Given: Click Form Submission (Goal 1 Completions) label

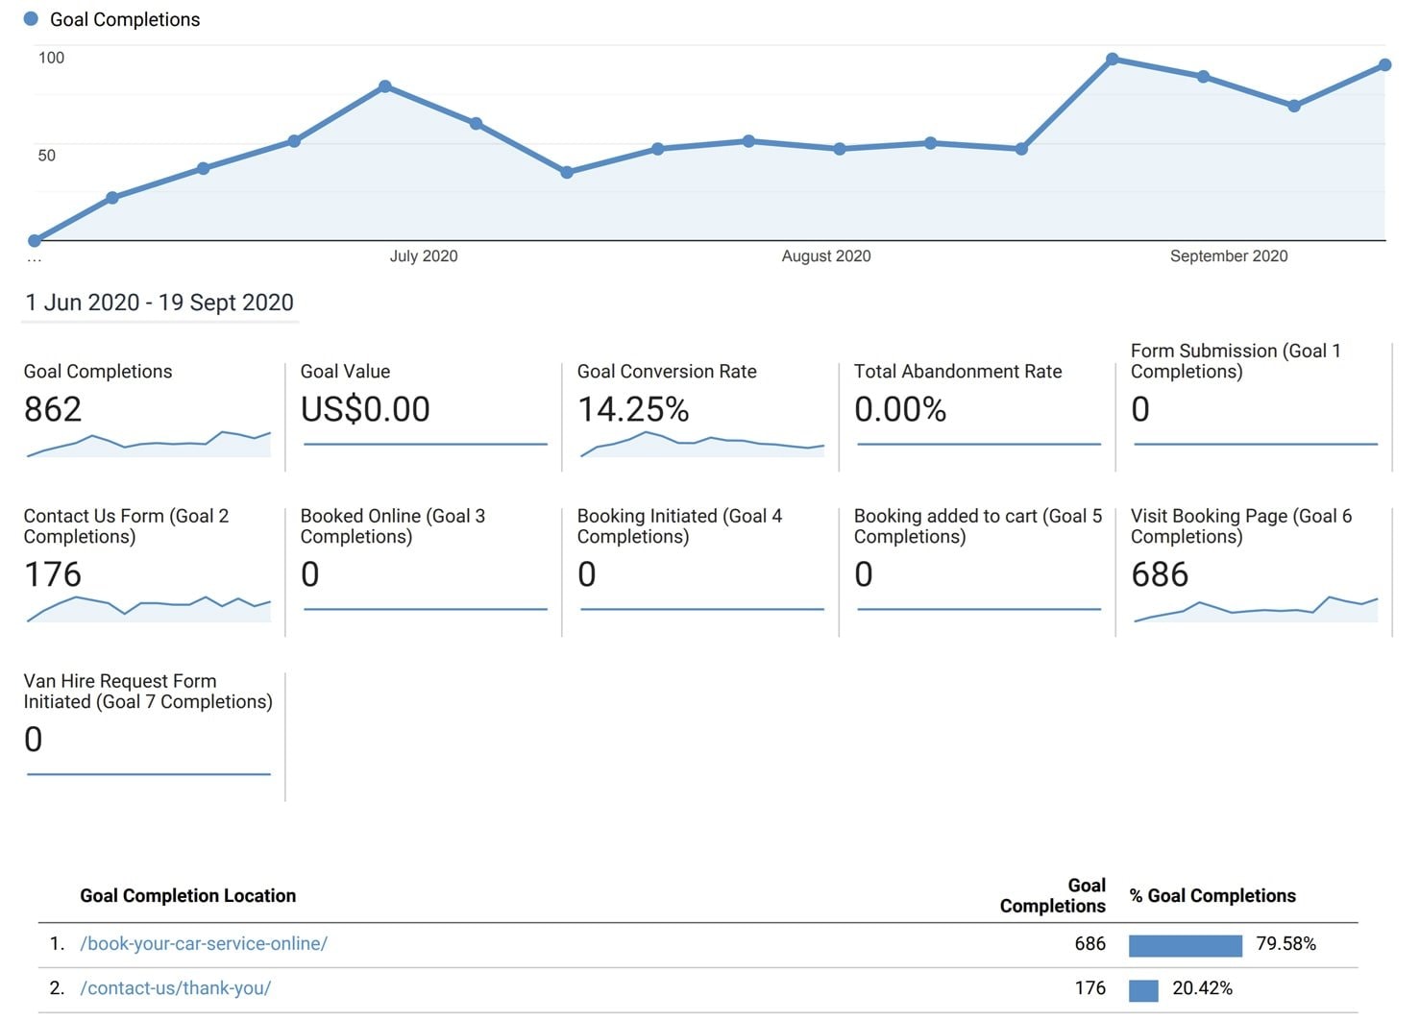Looking at the screenshot, I should [x=1236, y=361].
